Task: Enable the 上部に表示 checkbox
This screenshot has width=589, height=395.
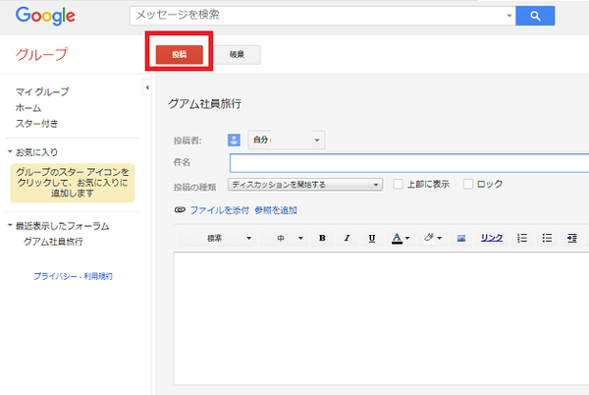Action: coord(399,184)
